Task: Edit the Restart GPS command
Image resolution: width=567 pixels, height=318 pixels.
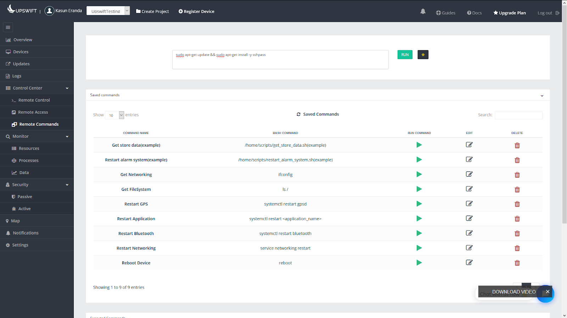Action: 469,204
